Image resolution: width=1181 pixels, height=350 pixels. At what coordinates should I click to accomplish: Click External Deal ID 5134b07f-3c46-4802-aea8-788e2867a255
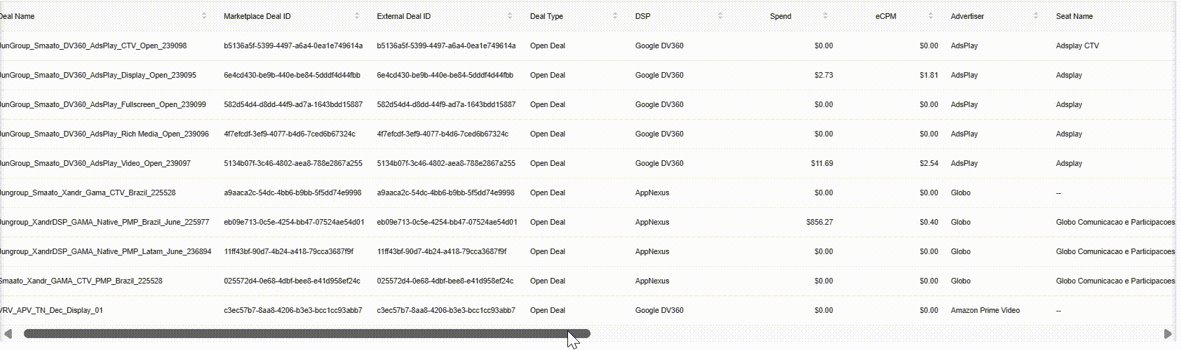446,163
